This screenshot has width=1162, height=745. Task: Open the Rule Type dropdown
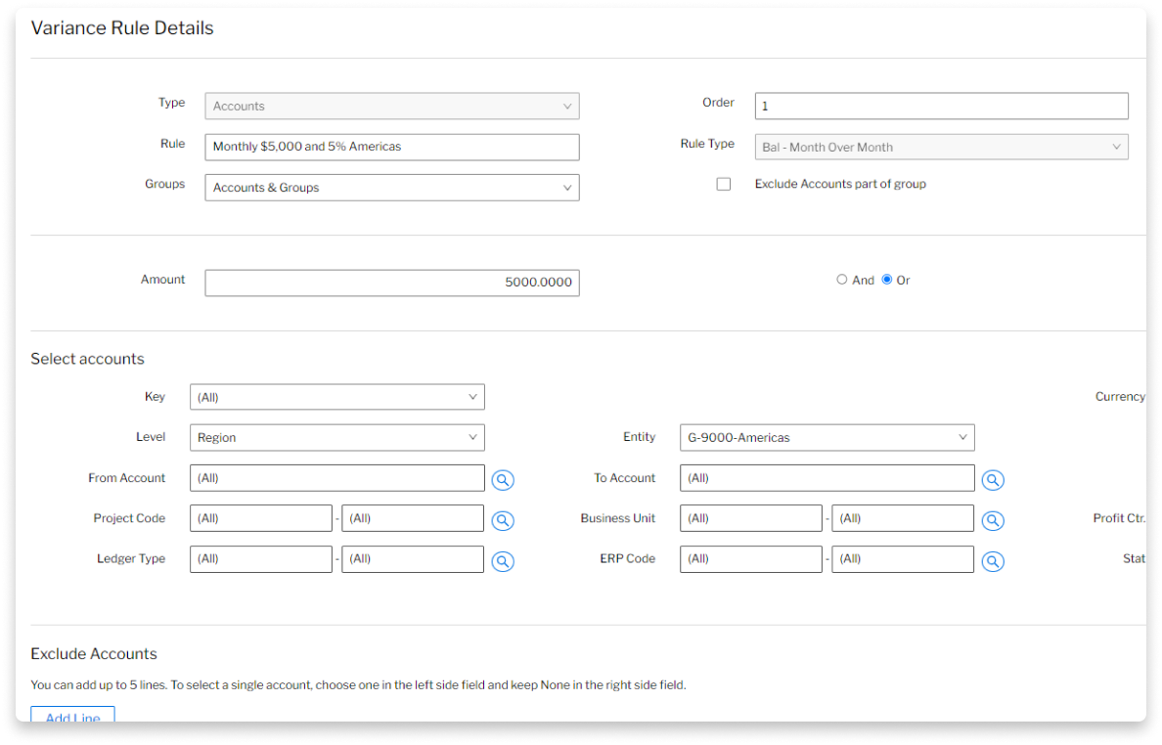click(x=941, y=147)
